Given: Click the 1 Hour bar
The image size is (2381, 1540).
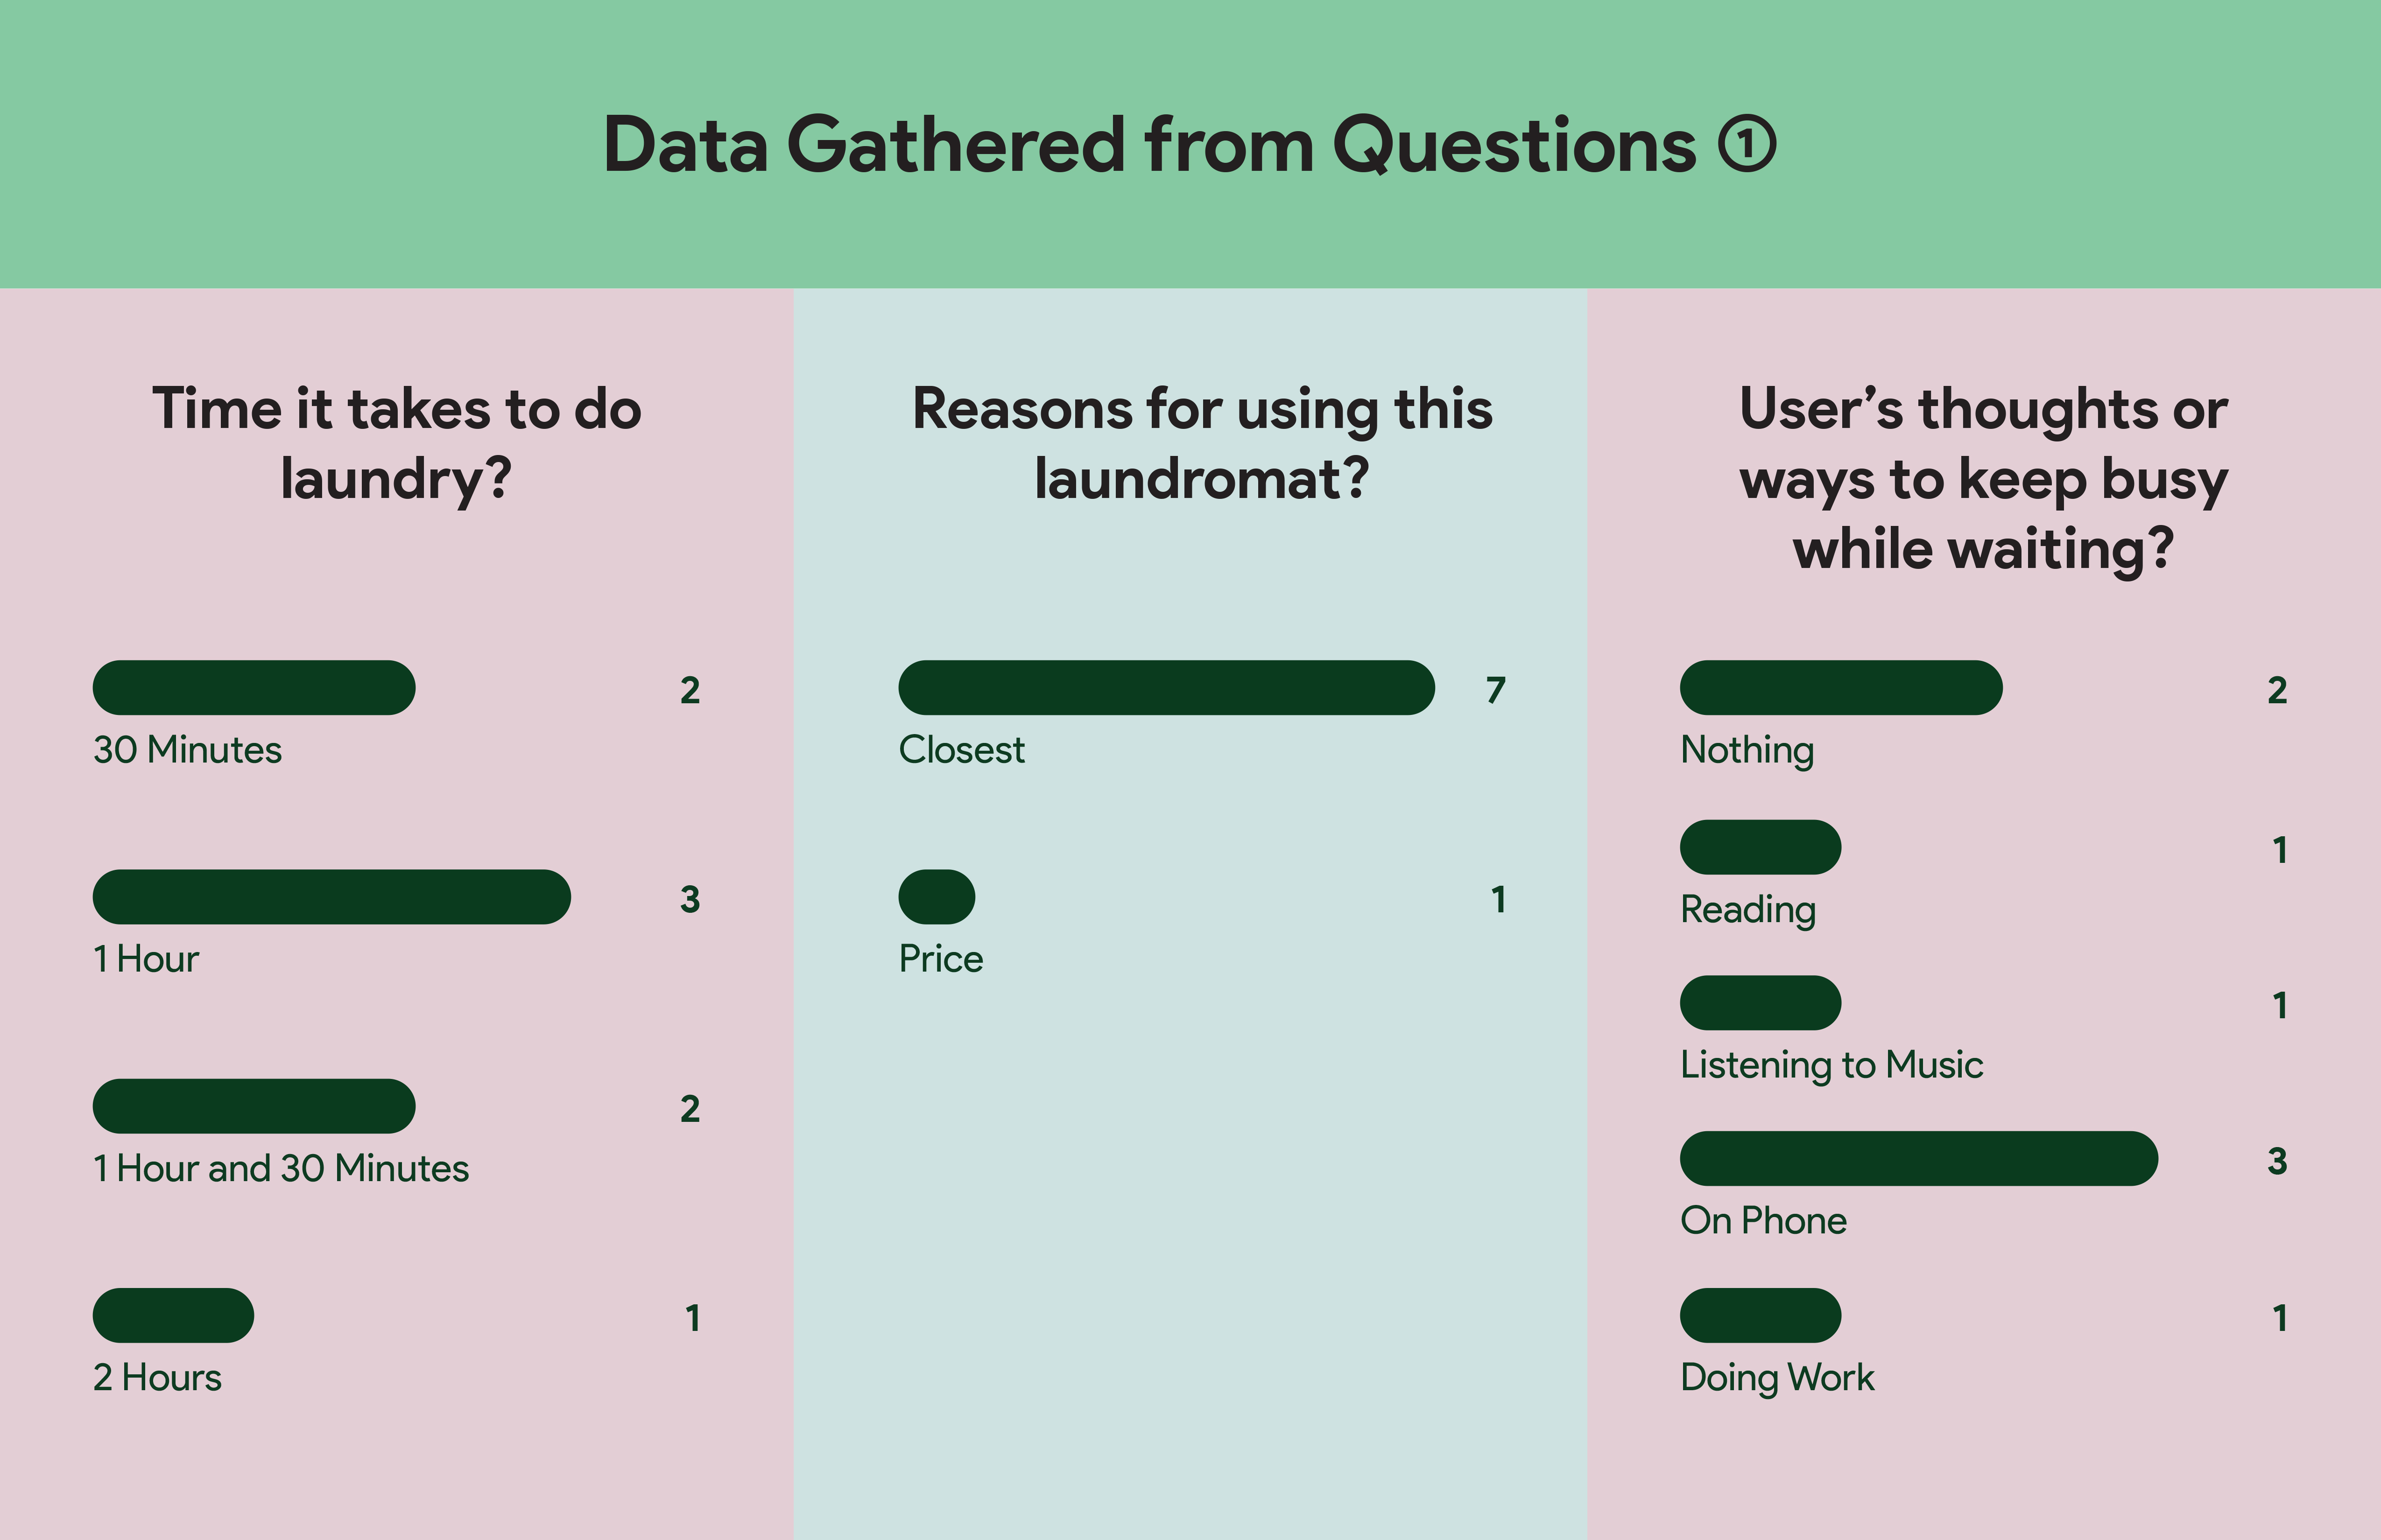Looking at the screenshot, I should pyautogui.click(x=332, y=897).
